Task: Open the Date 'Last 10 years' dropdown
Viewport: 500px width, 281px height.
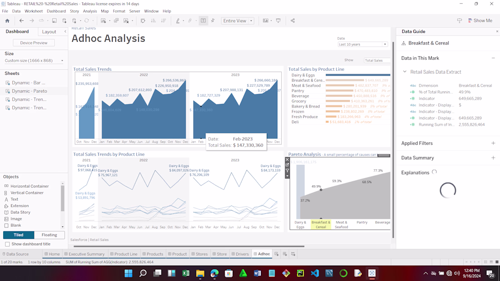Action: click(x=363, y=44)
